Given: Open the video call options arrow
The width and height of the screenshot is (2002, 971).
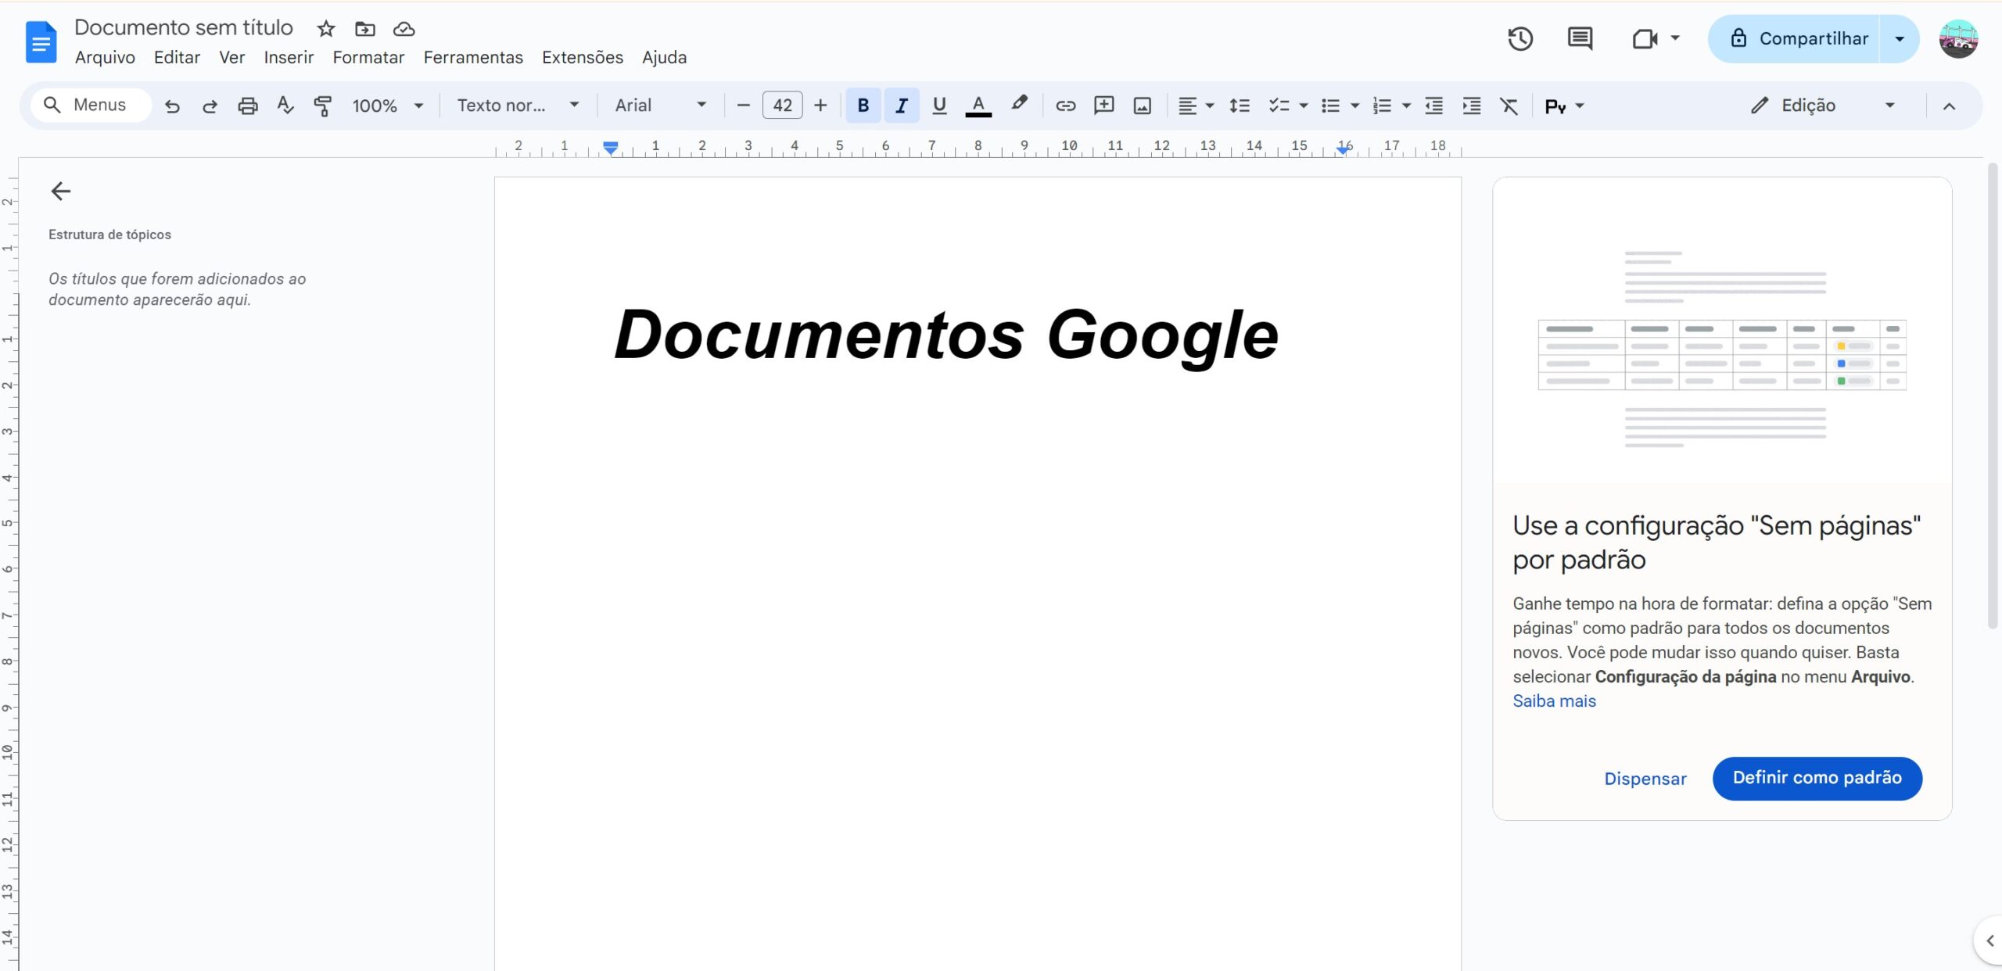Looking at the screenshot, I should coord(1675,38).
